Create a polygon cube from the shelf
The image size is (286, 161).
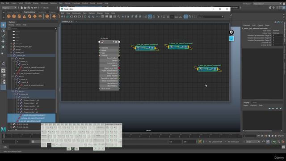point(14,17)
